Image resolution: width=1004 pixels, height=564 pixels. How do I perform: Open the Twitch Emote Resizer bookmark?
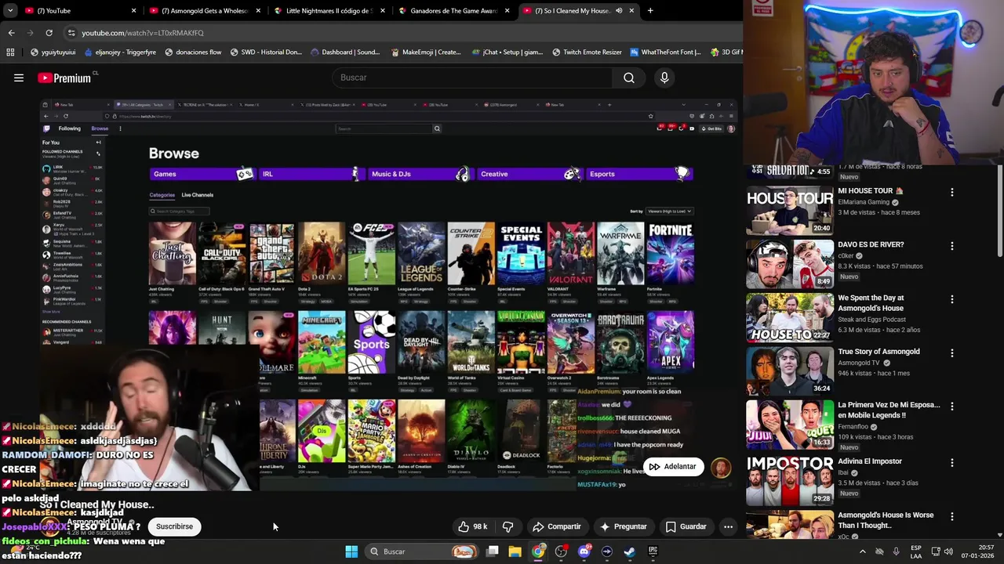coord(587,52)
